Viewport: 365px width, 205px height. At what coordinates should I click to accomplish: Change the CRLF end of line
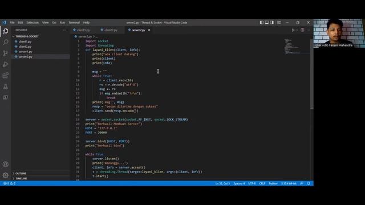click(x=262, y=183)
